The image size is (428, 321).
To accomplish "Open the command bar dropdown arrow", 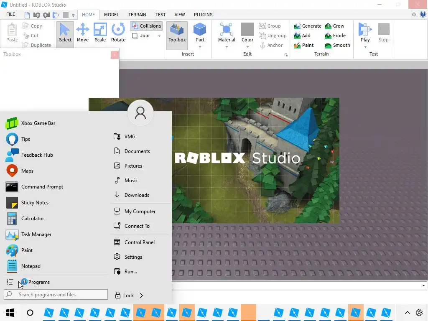I will click(x=423, y=286).
